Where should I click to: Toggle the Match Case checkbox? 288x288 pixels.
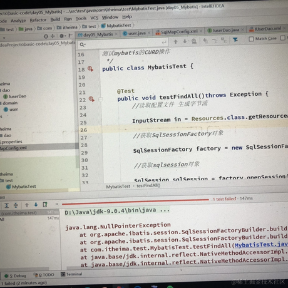coord(251,39)
